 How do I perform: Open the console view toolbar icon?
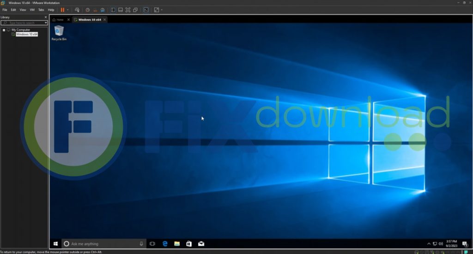pos(146,10)
